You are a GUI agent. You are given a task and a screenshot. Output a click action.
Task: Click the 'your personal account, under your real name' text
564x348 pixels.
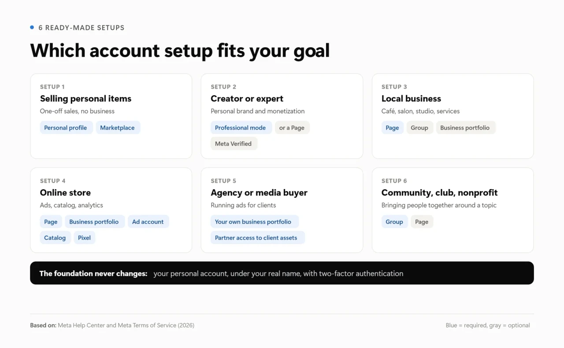point(227,274)
